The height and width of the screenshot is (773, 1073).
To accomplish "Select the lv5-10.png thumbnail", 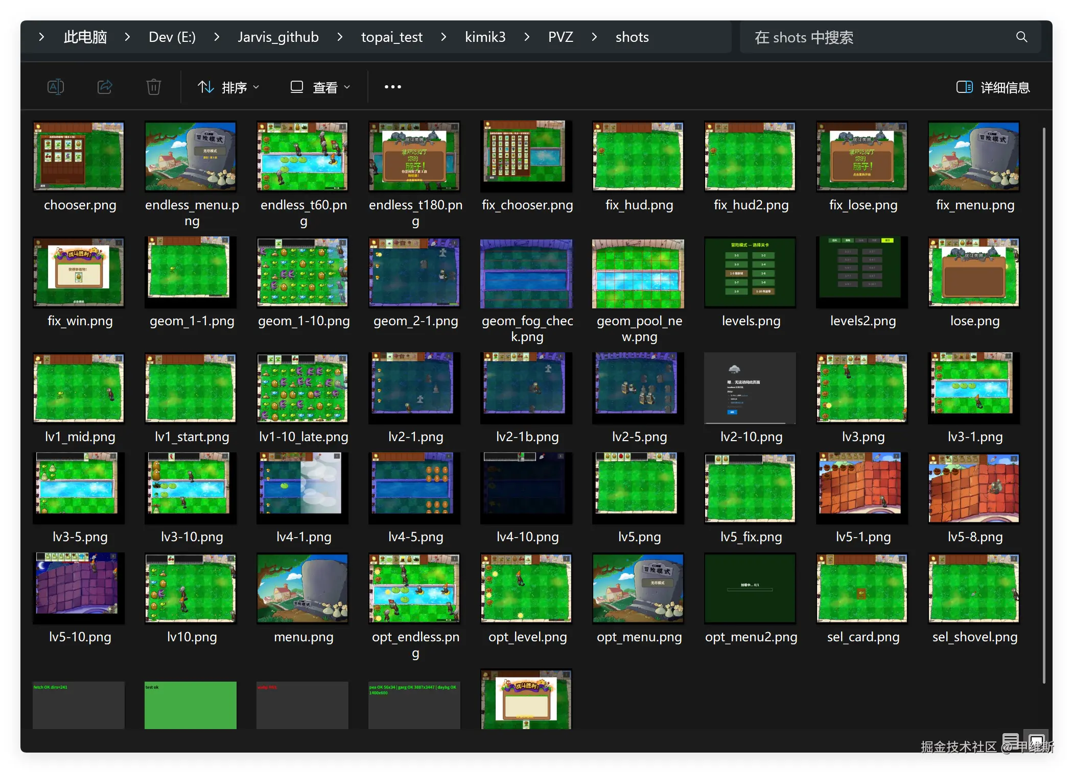I will 79,588.
